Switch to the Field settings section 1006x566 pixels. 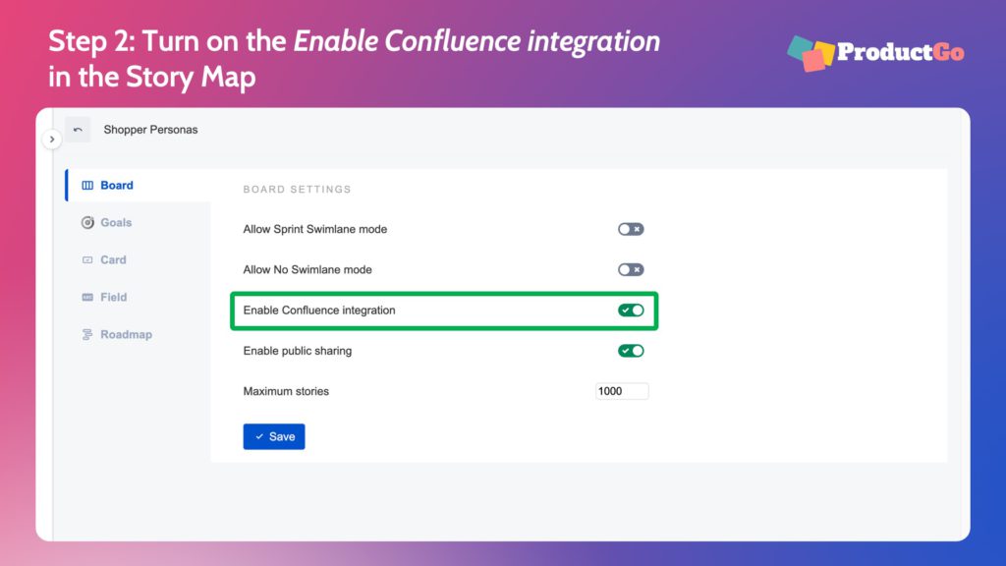tap(113, 297)
